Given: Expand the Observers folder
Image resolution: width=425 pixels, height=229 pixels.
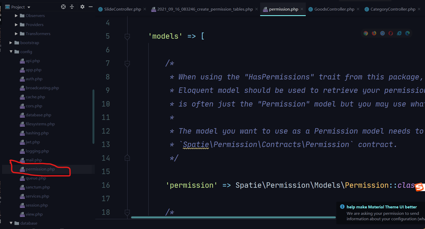Looking at the screenshot, I should pyautogui.click(x=16, y=16).
